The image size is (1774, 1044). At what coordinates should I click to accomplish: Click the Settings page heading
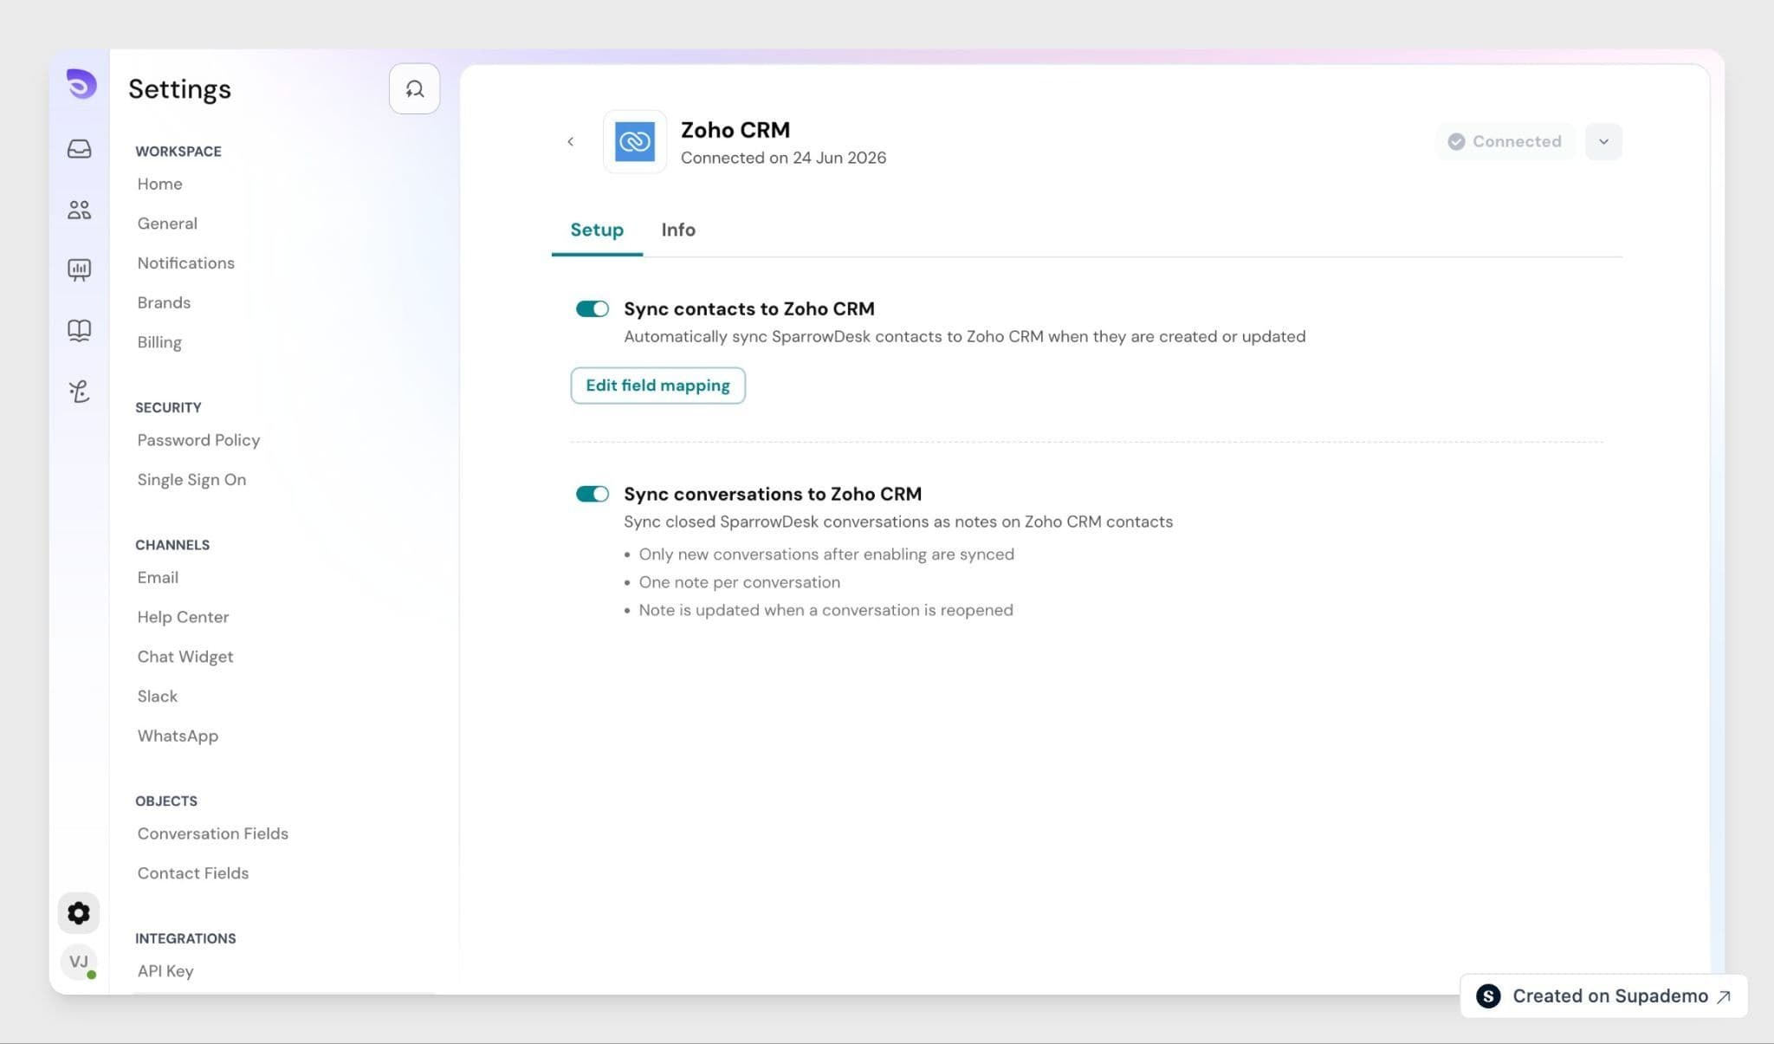click(179, 88)
